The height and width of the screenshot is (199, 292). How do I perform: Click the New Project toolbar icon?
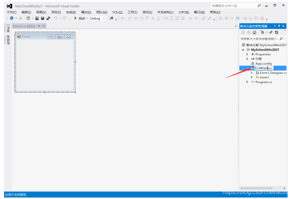tap(28, 18)
